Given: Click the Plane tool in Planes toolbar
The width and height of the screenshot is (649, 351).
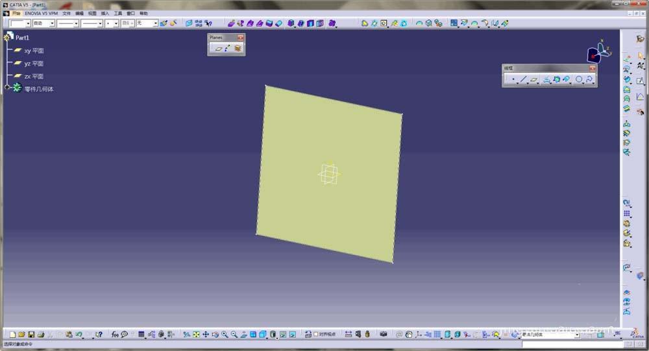Looking at the screenshot, I should point(219,48).
